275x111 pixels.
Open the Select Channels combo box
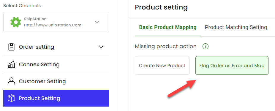tap(56, 22)
